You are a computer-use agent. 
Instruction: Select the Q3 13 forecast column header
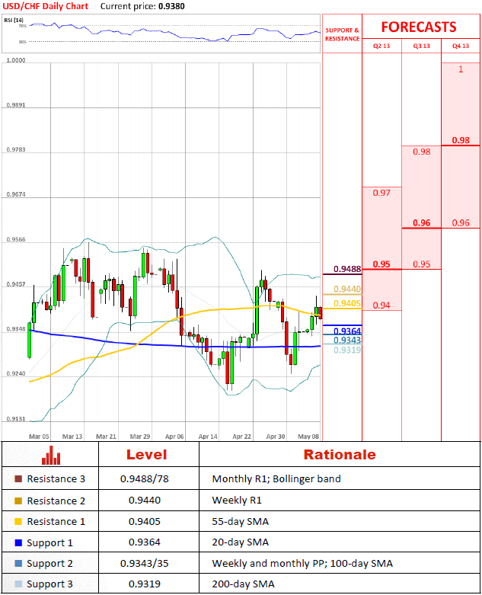coord(421,46)
